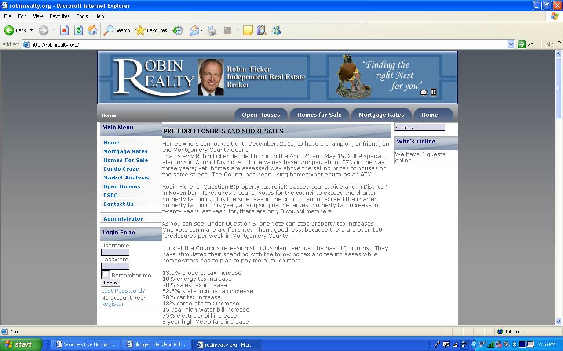
Task: Switch to the Mortgage Rates tab
Action: [381, 115]
